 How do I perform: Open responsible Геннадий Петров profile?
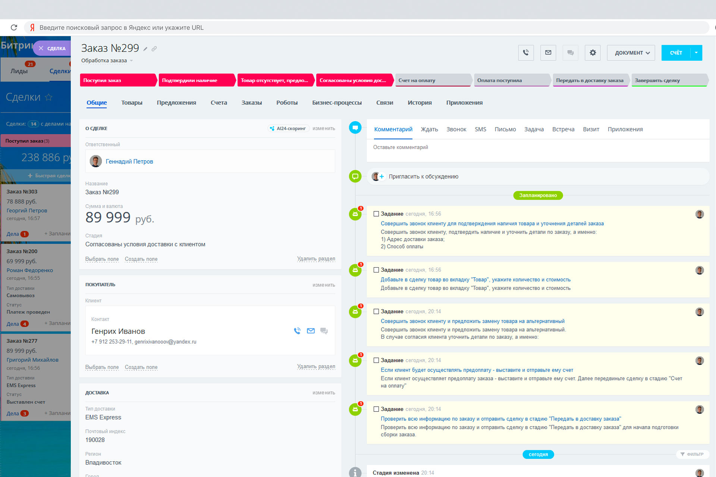[x=129, y=161]
